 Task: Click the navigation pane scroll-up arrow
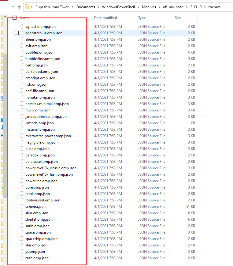pos(5,17)
